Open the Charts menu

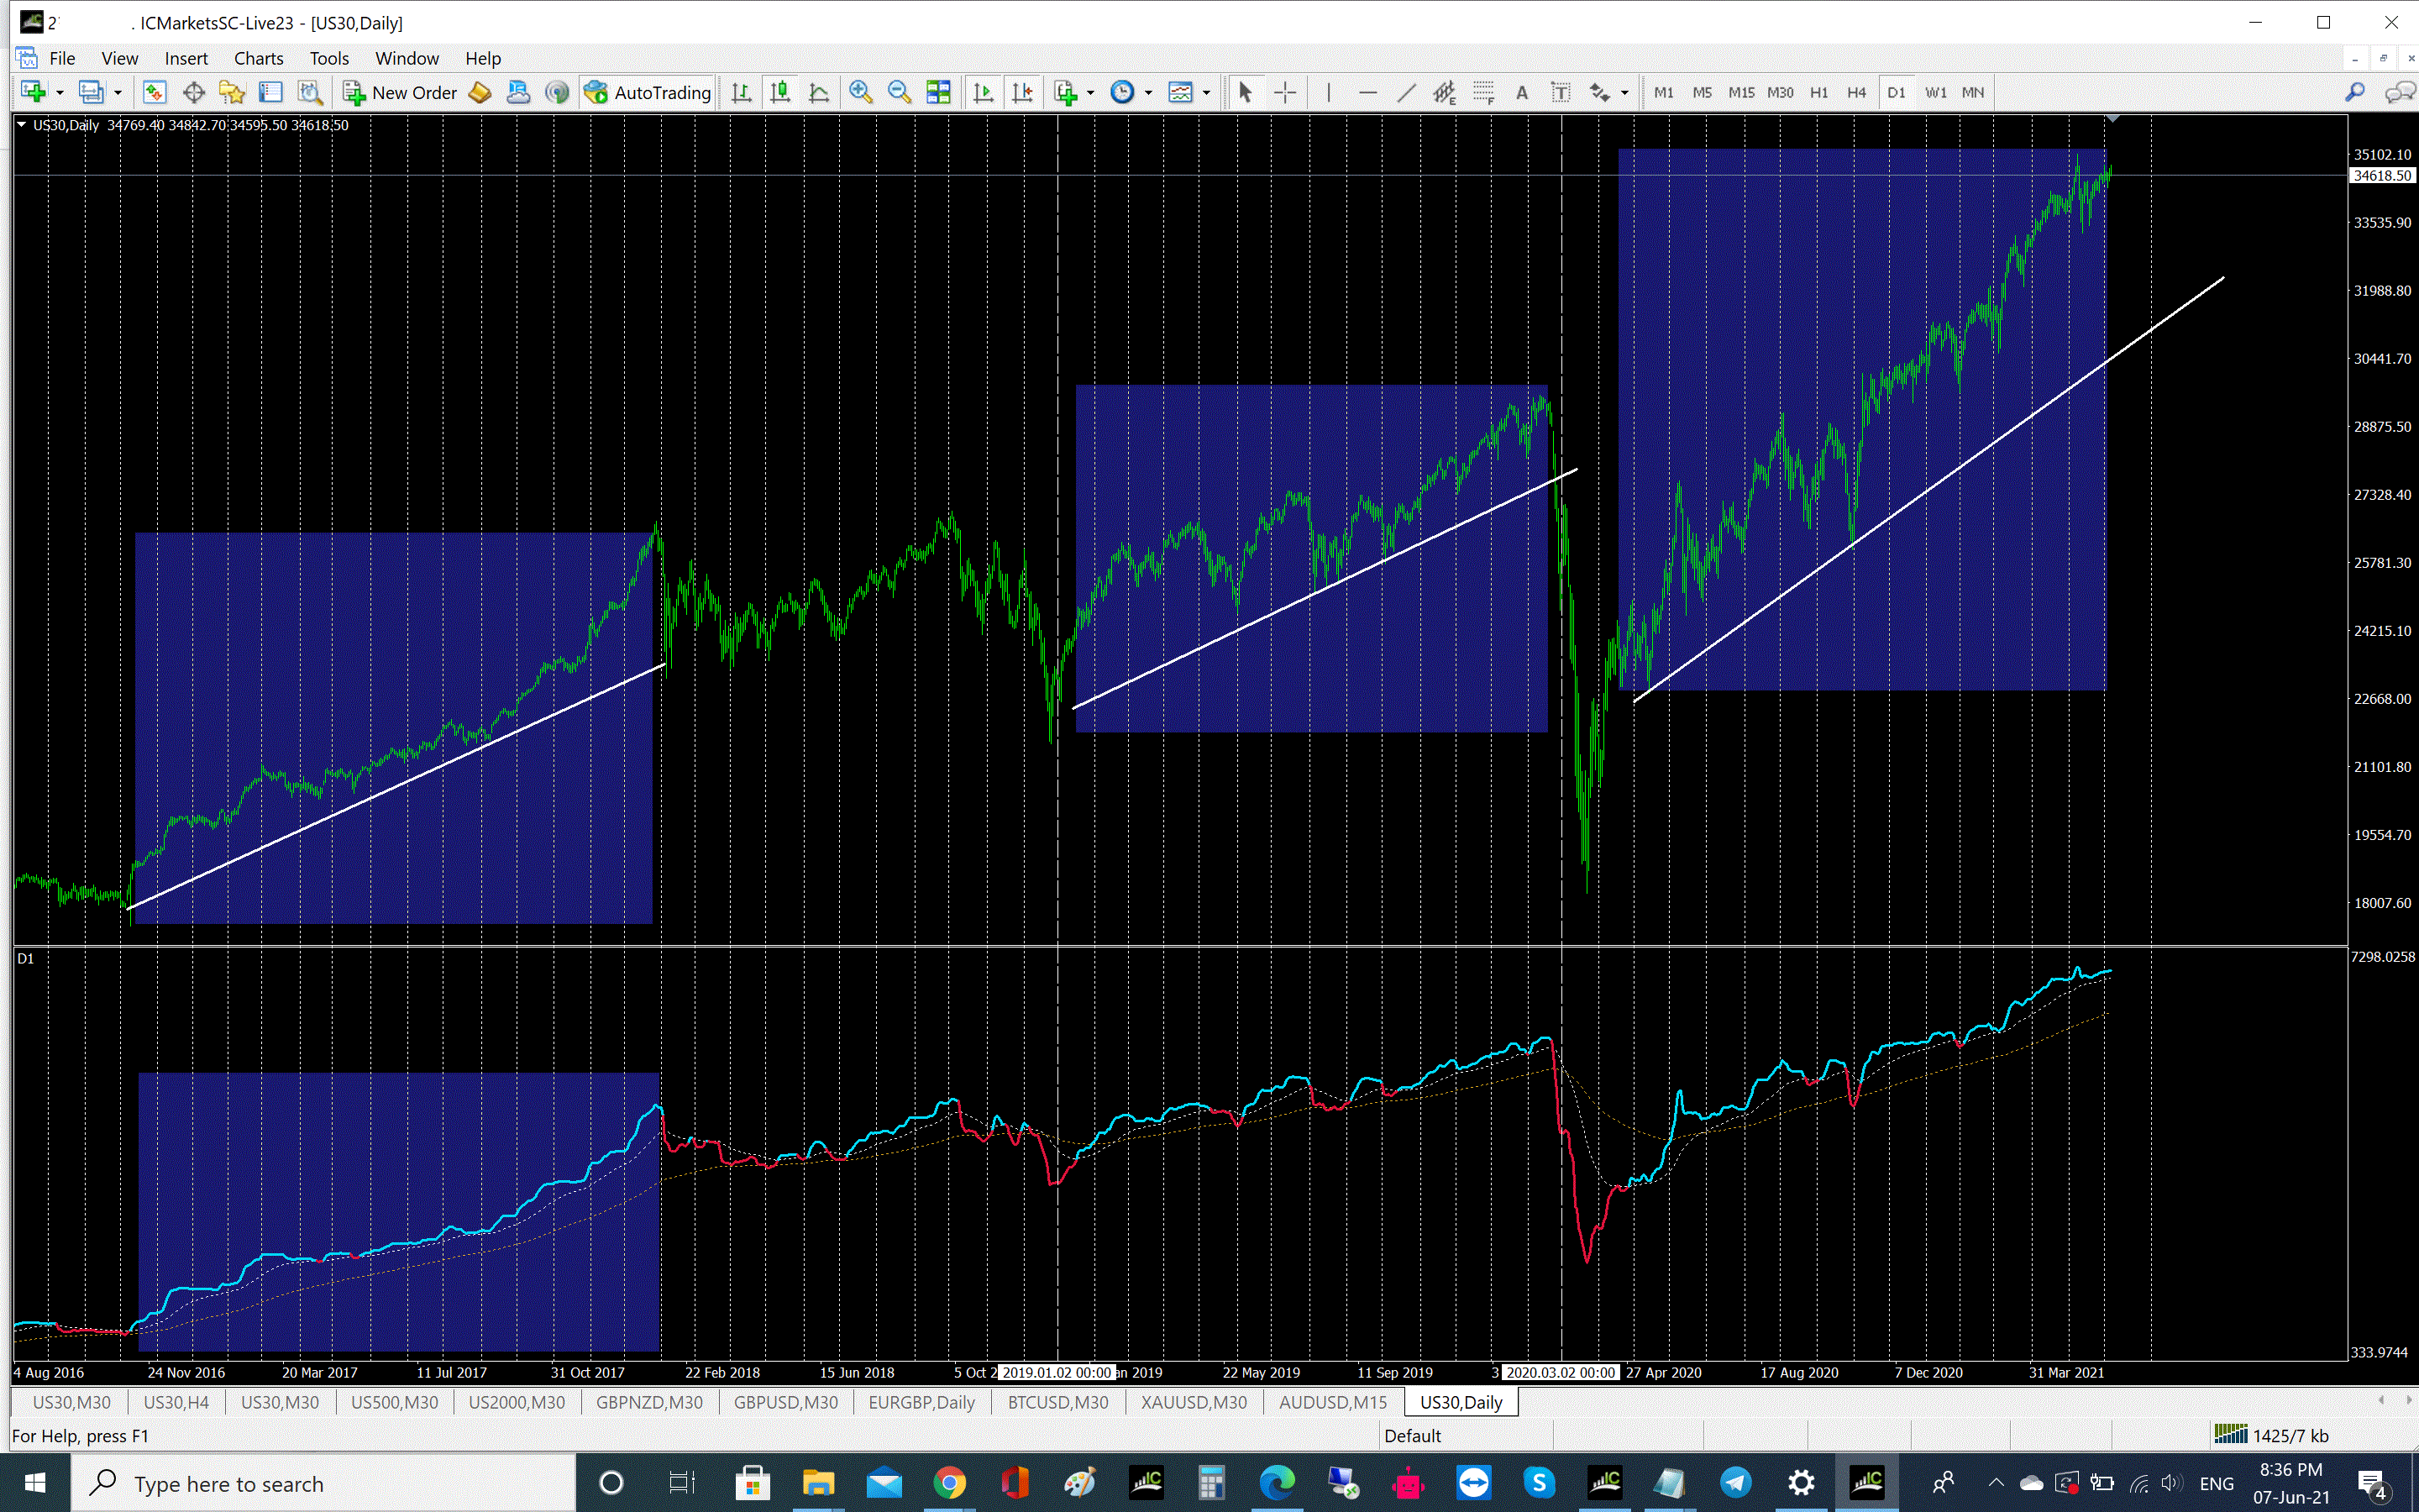pos(258,58)
